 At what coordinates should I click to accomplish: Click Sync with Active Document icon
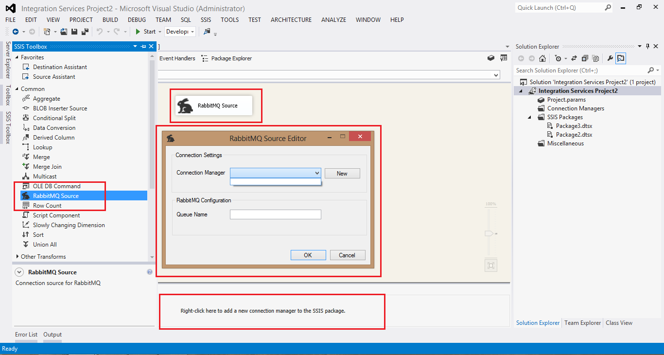tap(574, 58)
